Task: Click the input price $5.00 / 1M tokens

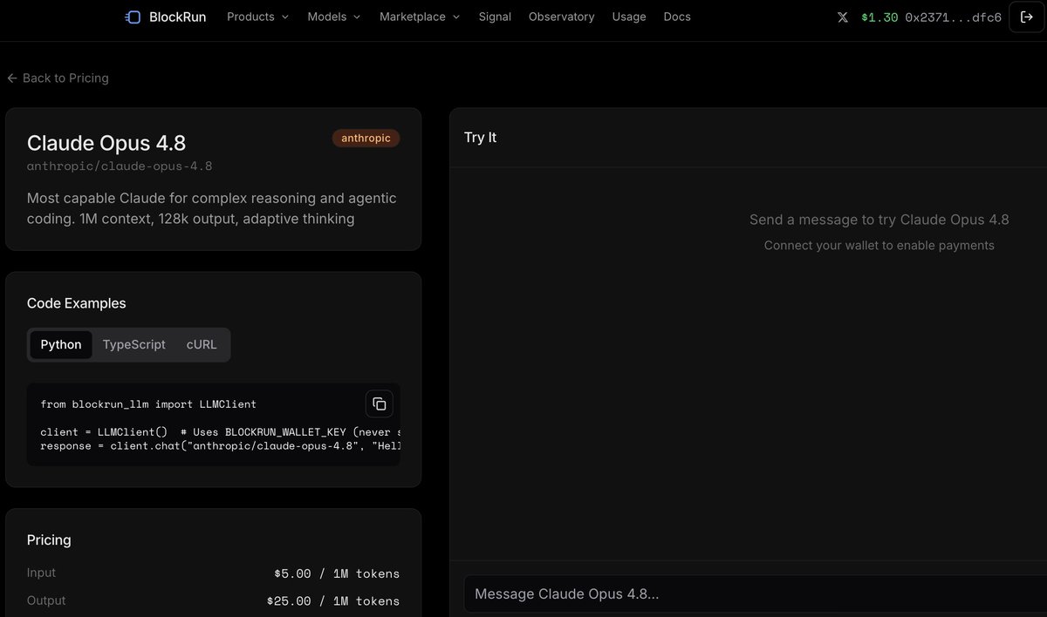Action: [337, 573]
